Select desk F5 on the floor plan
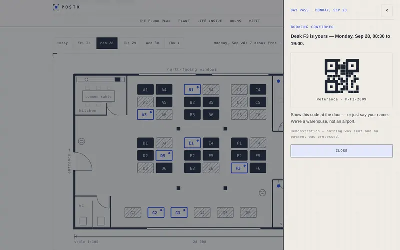 tap(258, 155)
